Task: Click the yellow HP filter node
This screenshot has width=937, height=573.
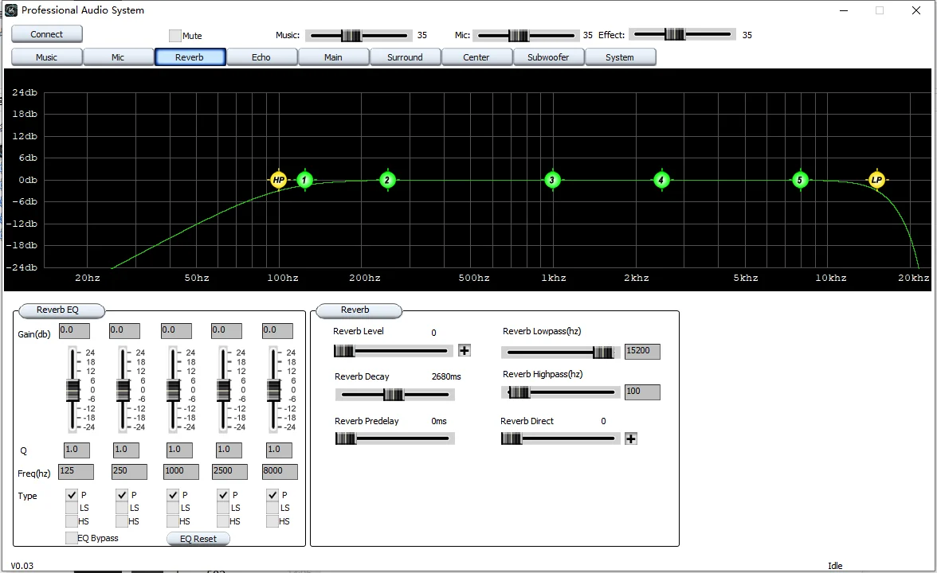Action: [x=278, y=181]
